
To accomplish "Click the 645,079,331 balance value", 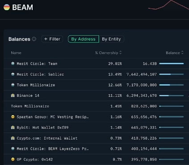I will pos(144,128).
